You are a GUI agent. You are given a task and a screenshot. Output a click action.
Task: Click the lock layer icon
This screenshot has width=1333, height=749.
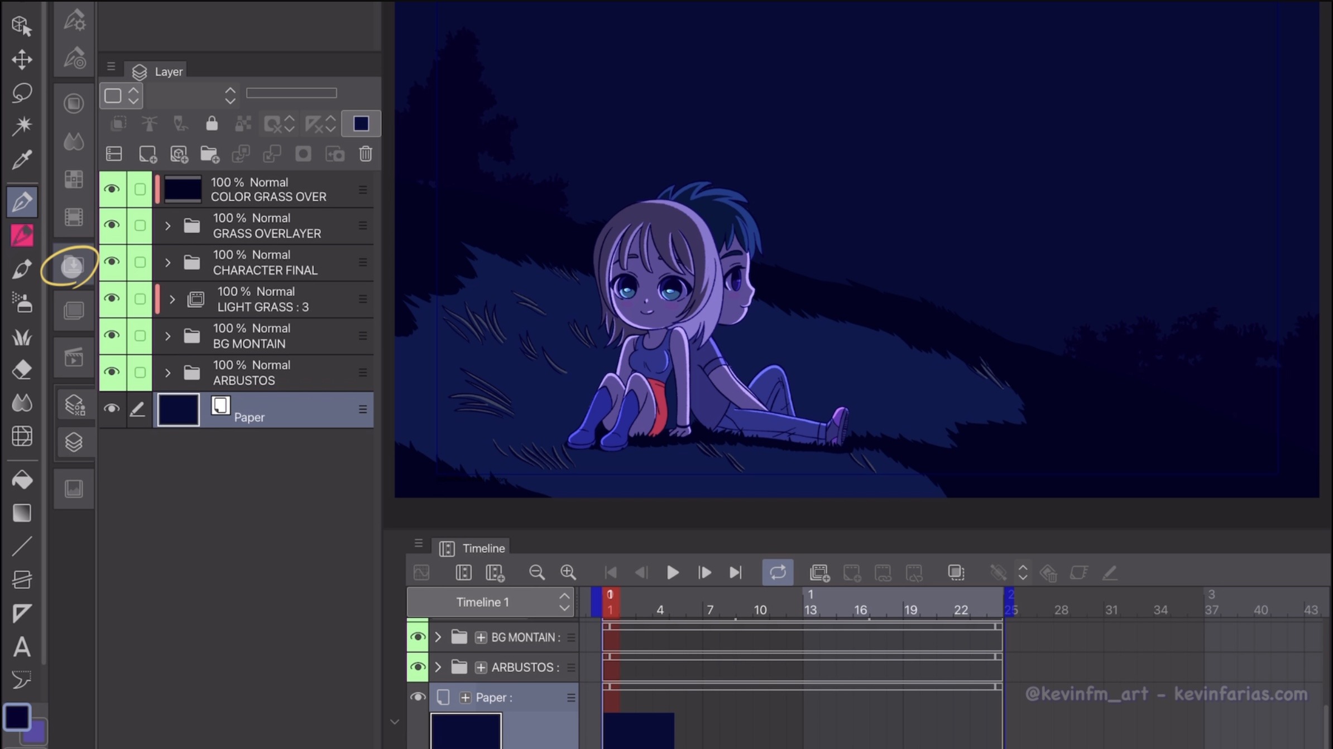[212, 123]
